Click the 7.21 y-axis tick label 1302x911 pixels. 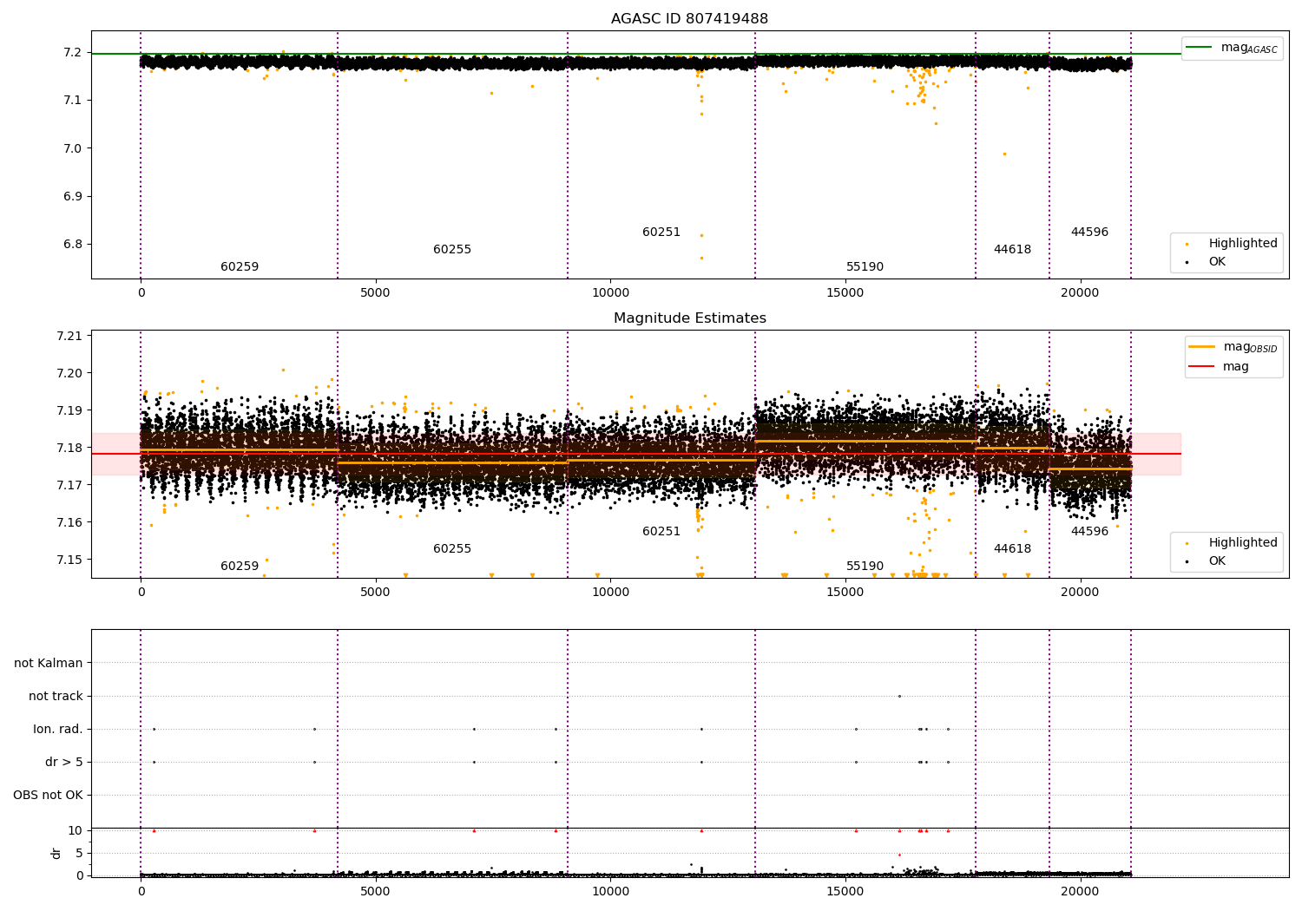(x=69, y=336)
